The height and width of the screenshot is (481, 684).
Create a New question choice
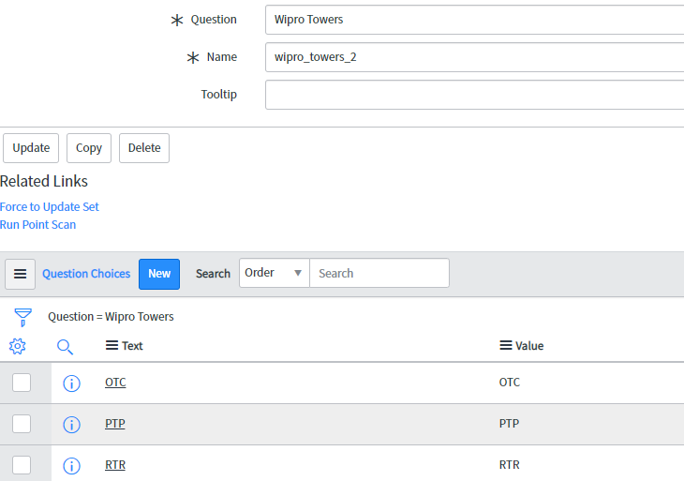pos(159,274)
